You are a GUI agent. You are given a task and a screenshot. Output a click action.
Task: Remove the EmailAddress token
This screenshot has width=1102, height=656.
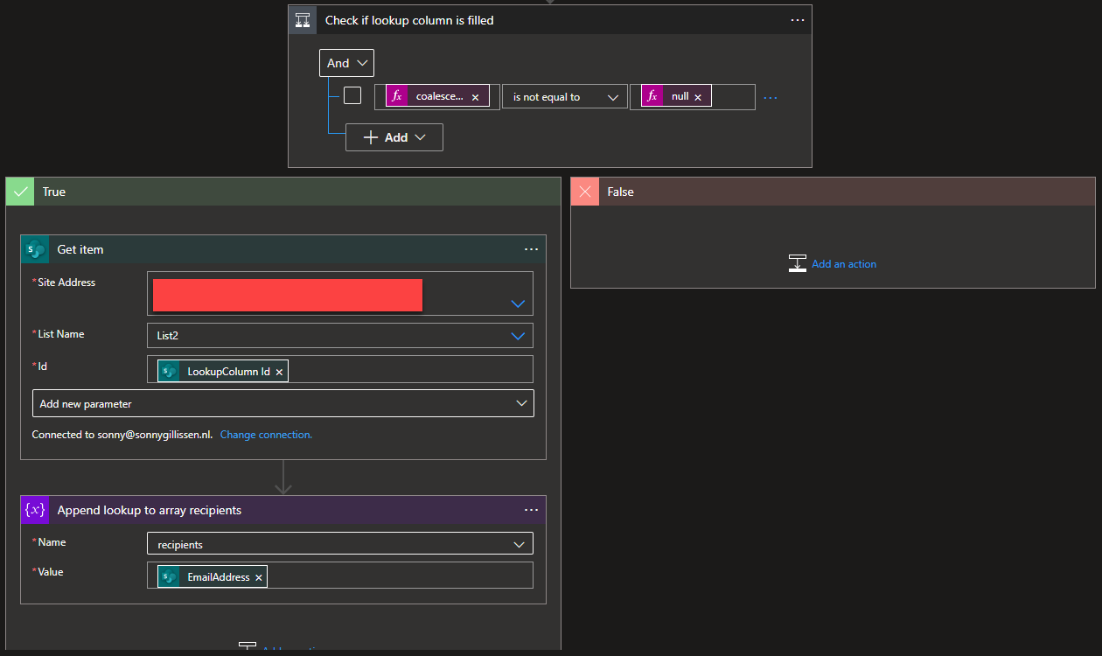point(259,577)
